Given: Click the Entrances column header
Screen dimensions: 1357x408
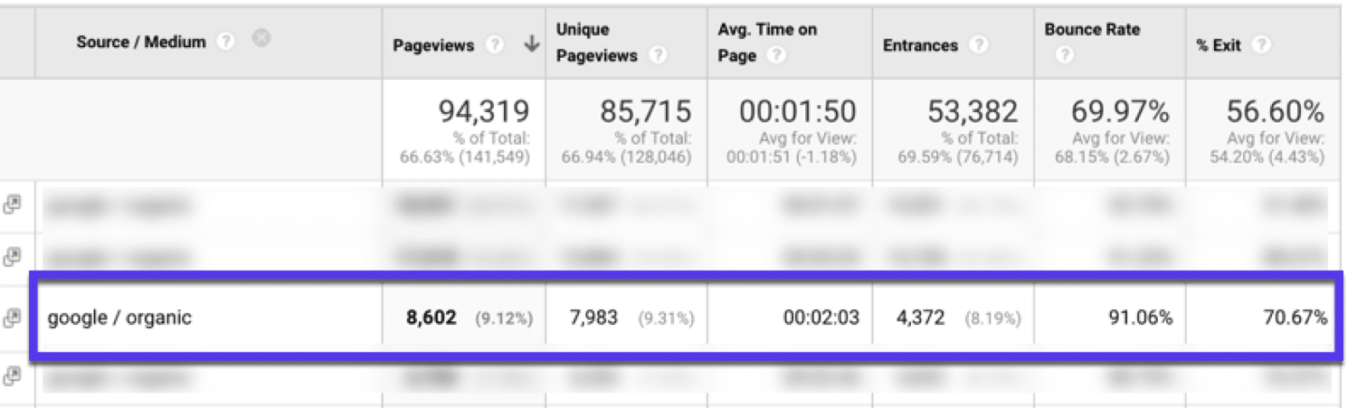Looking at the screenshot, I should 920,45.
